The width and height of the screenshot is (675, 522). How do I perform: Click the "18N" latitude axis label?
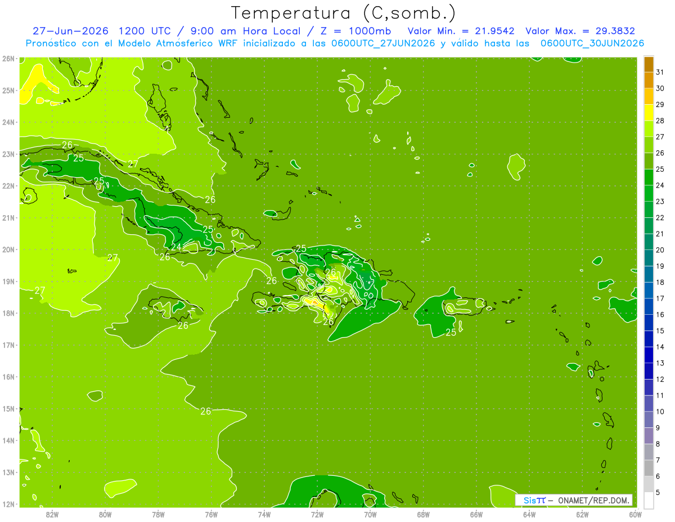8,313
